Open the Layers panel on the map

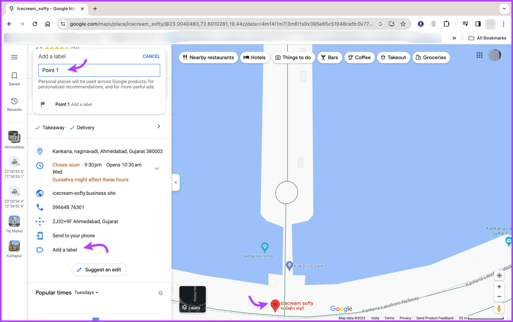(x=192, y=299)
